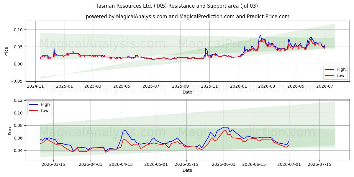Click the 'powered by MagicalAnalysis.com' subtitle
Image resolution: width=354 pixels, height=177 pixels.
pos(188,17)
